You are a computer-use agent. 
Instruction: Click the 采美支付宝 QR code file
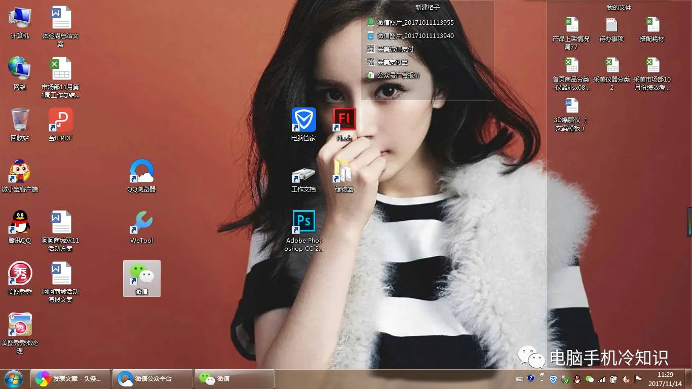coord(388,62)
